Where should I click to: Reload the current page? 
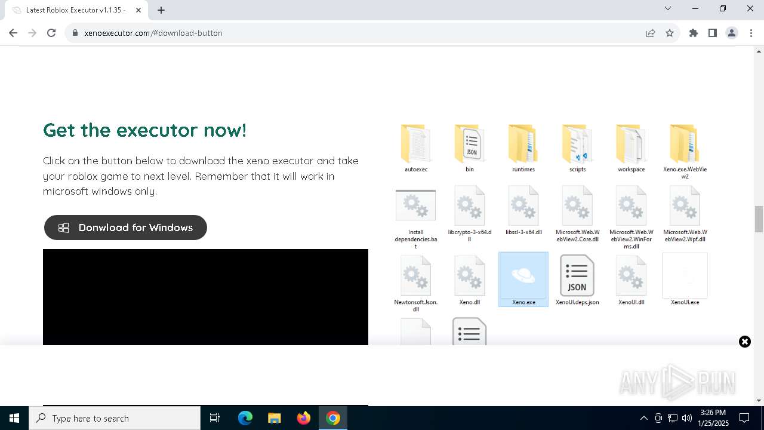(51, 33)
